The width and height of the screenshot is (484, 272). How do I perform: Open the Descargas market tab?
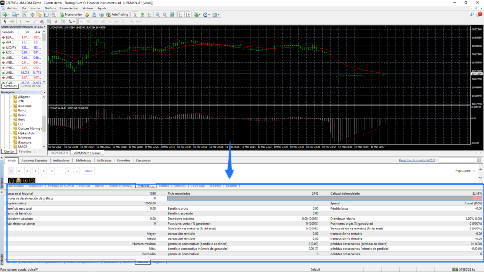143,161
